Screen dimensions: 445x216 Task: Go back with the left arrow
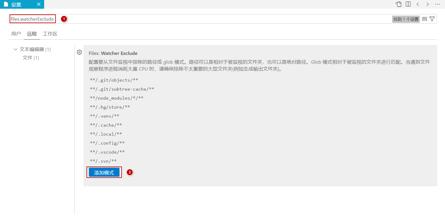418,4
